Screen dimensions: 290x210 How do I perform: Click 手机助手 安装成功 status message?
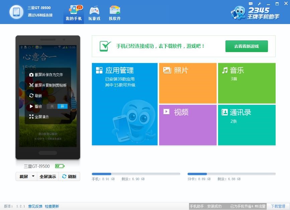click(x=206, y=206)
